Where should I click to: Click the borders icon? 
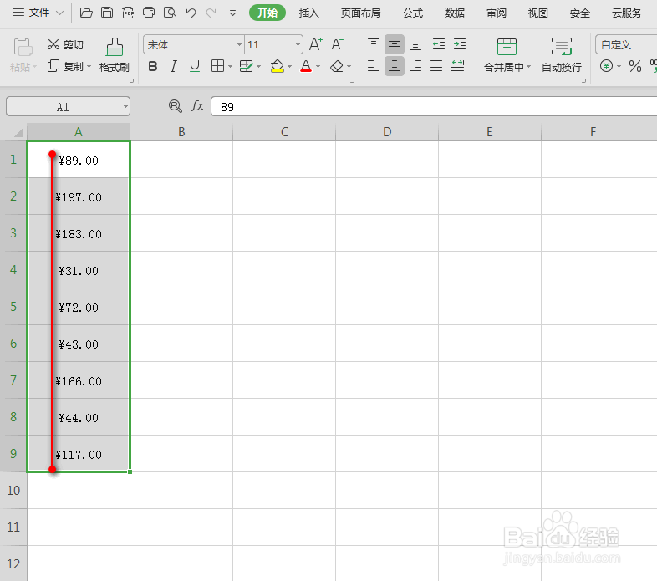tap(217, 66)
